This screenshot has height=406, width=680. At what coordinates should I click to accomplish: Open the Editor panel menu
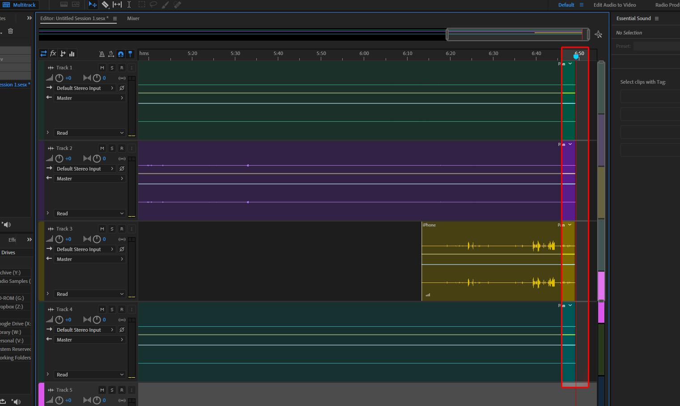[x=115, y=18]
